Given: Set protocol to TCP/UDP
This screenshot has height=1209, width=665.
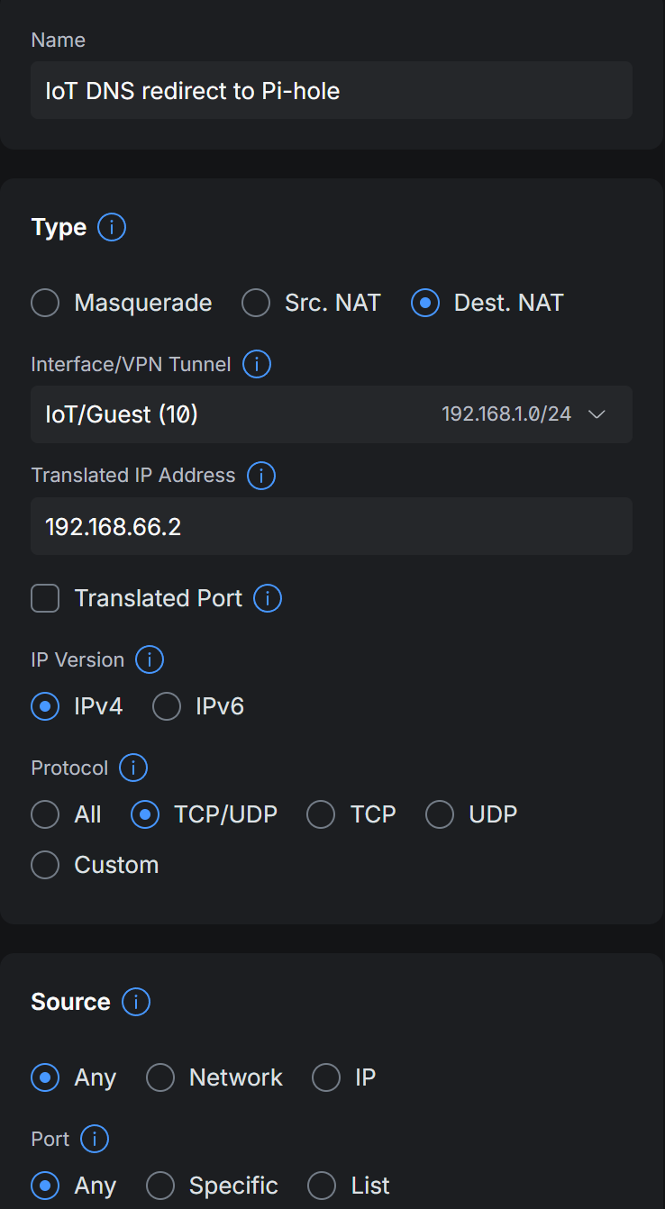Looking at the screenshot, I should tap(145, 814).
